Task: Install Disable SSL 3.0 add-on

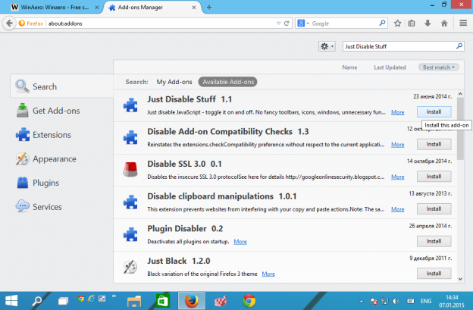Action: click(x=434, y=177)
